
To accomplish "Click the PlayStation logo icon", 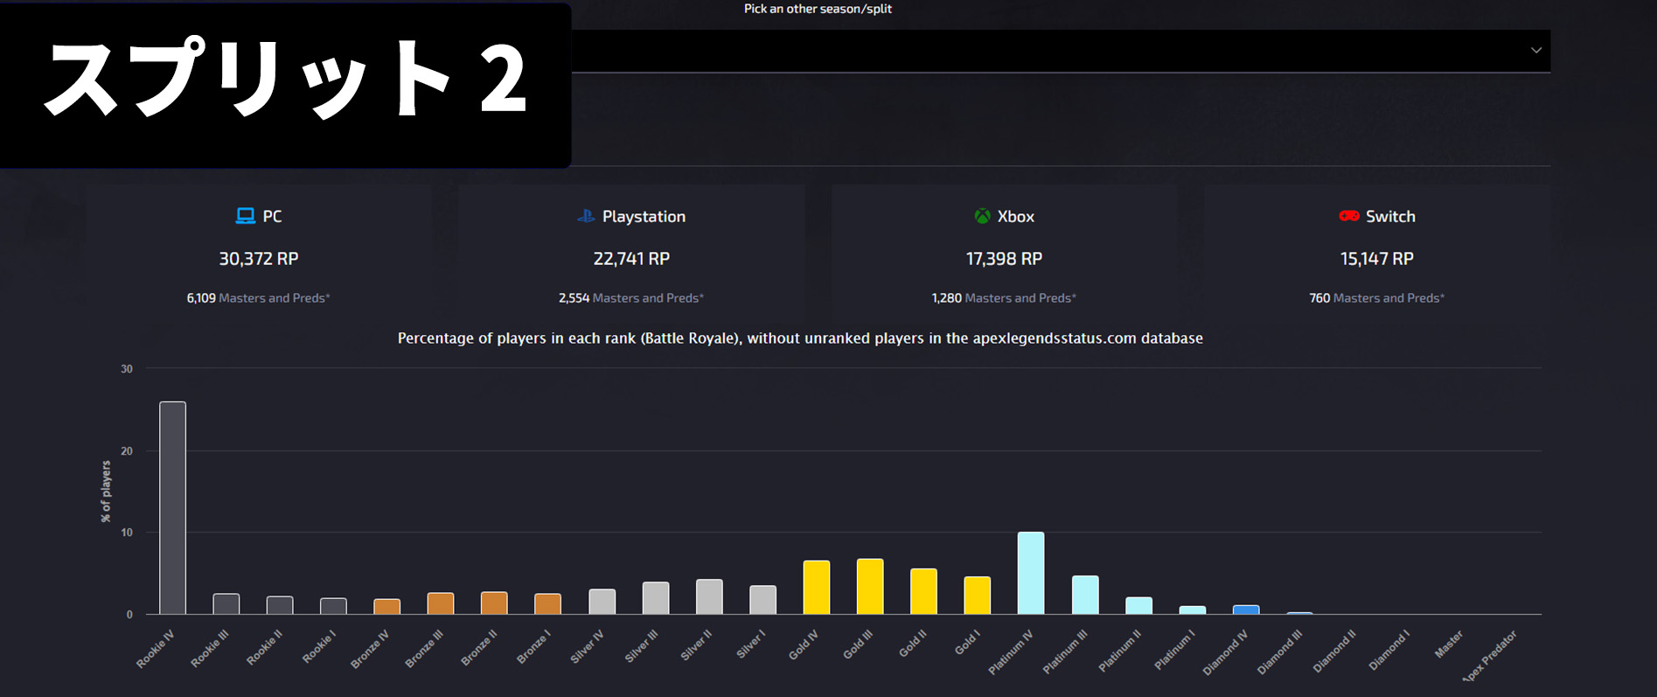I will 586,216.
